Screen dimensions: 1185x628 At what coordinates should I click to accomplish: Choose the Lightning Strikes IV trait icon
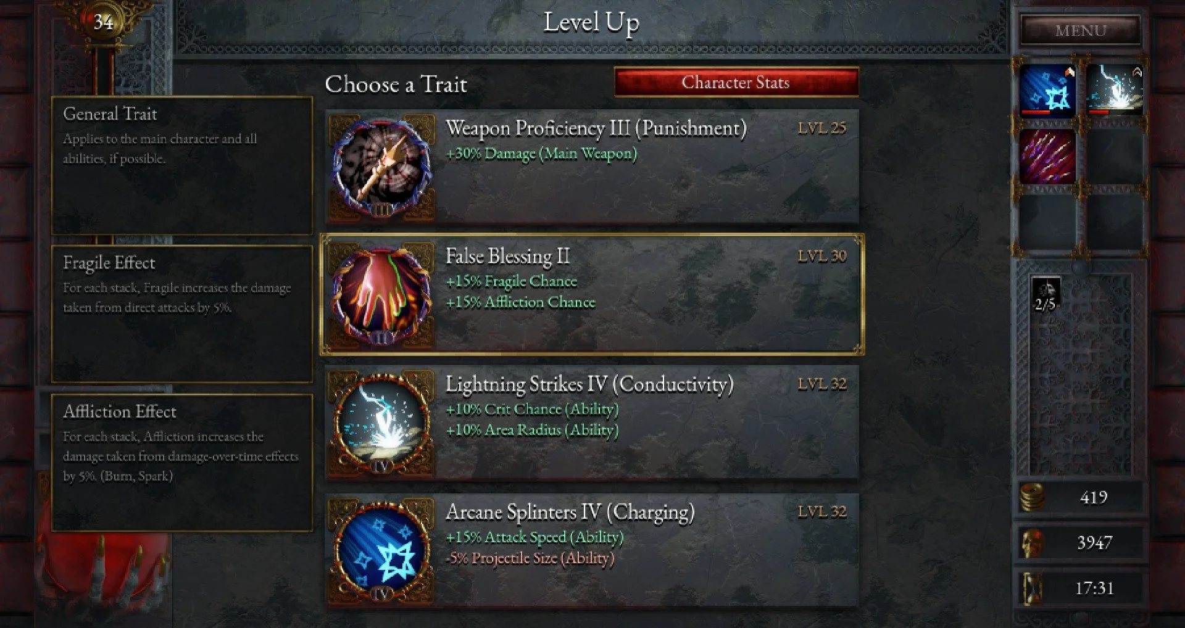381,423
